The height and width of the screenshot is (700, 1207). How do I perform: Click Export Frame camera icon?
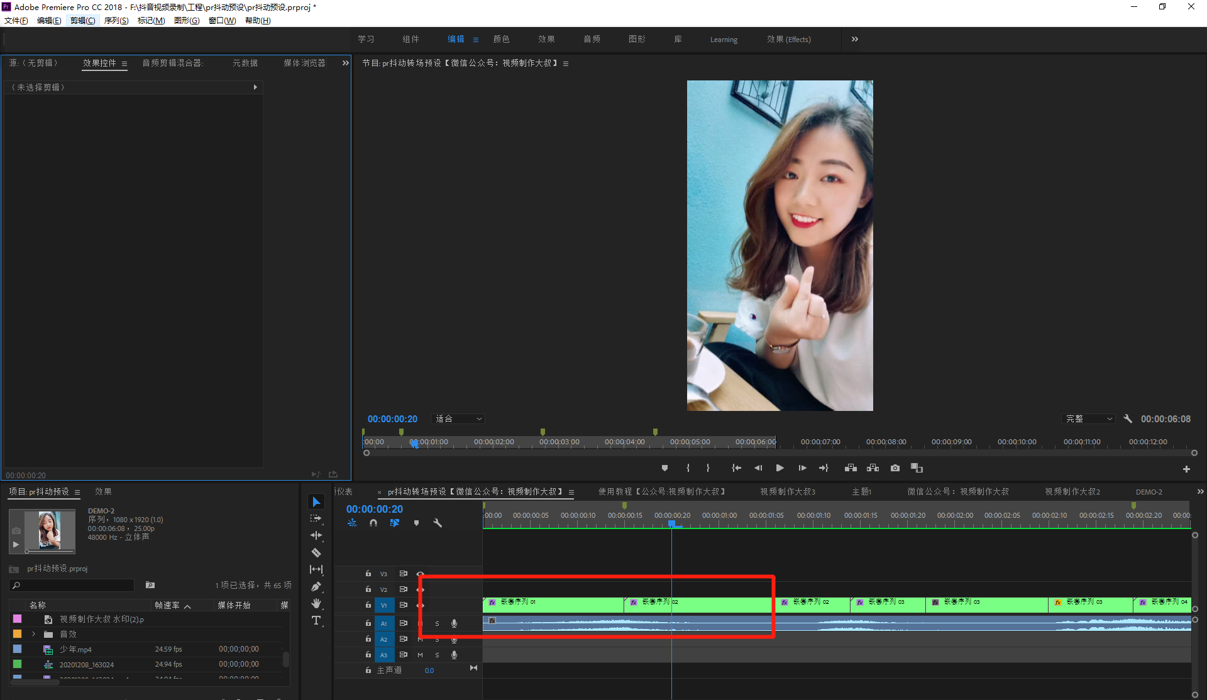(x=895, y=468)
